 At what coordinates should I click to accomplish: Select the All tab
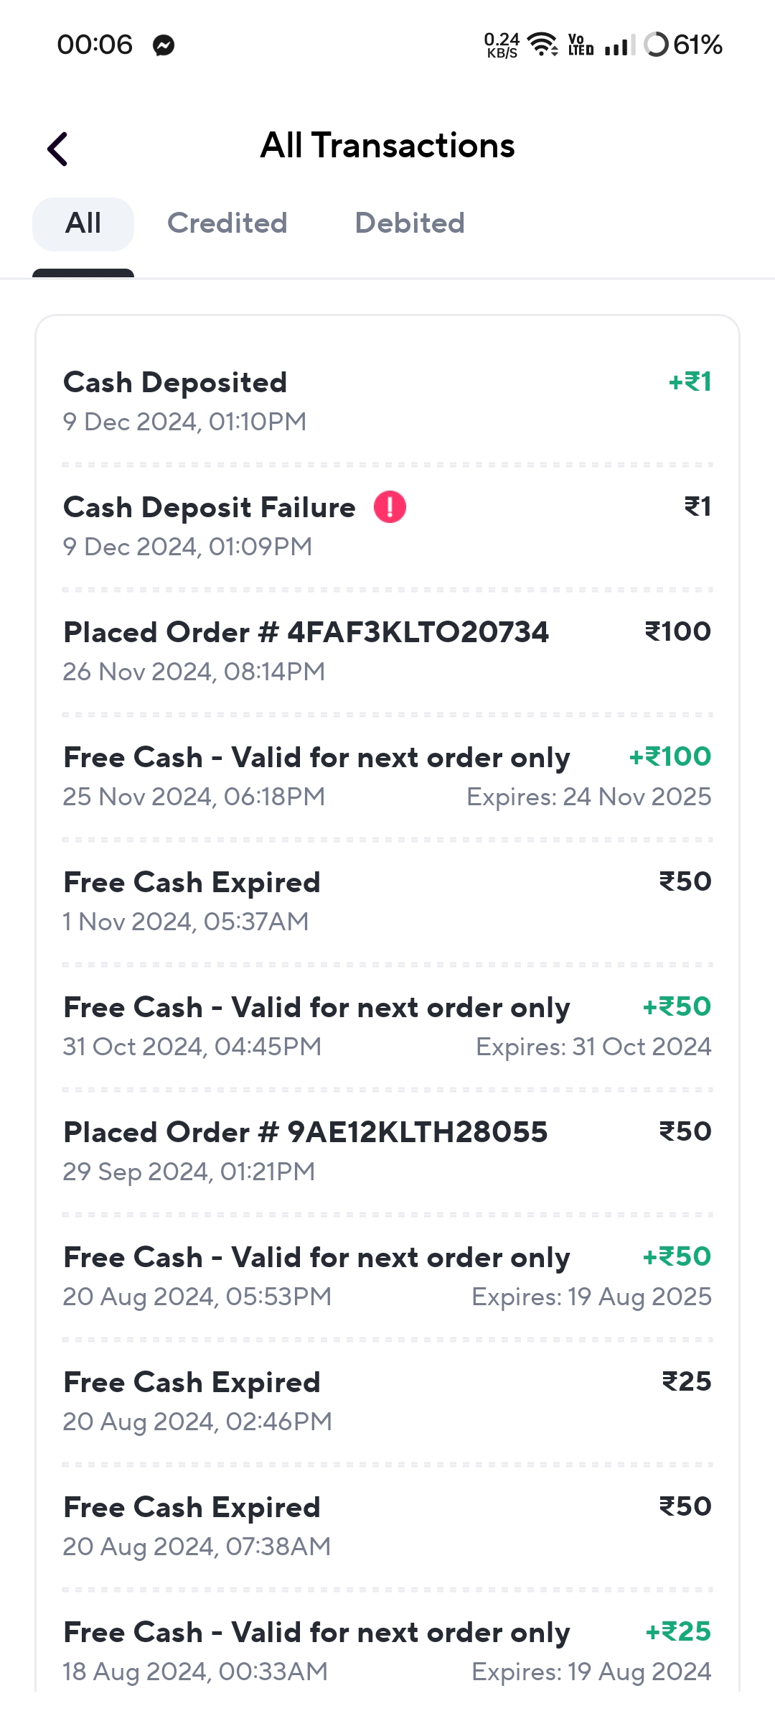tap(83, 223)
